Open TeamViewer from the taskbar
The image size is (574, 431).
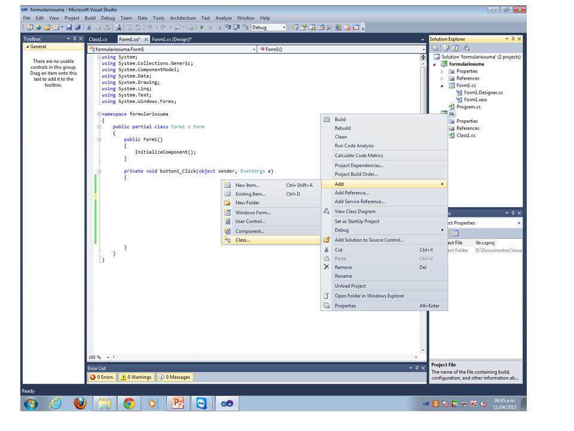coord(201,403)
